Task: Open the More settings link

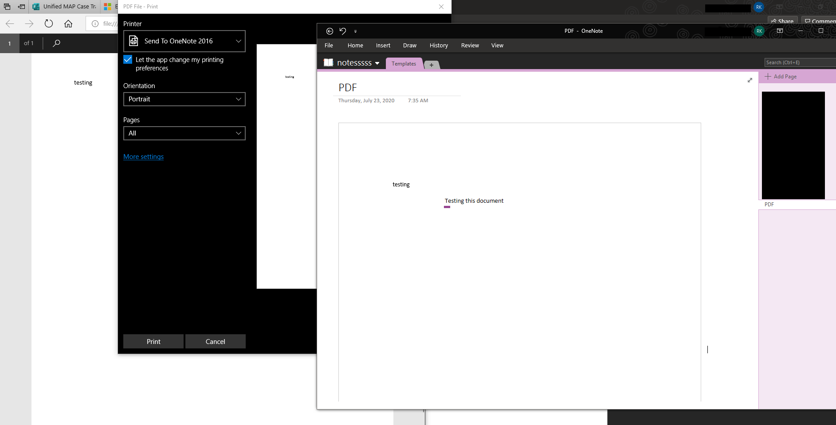Action: click(143, 157)
